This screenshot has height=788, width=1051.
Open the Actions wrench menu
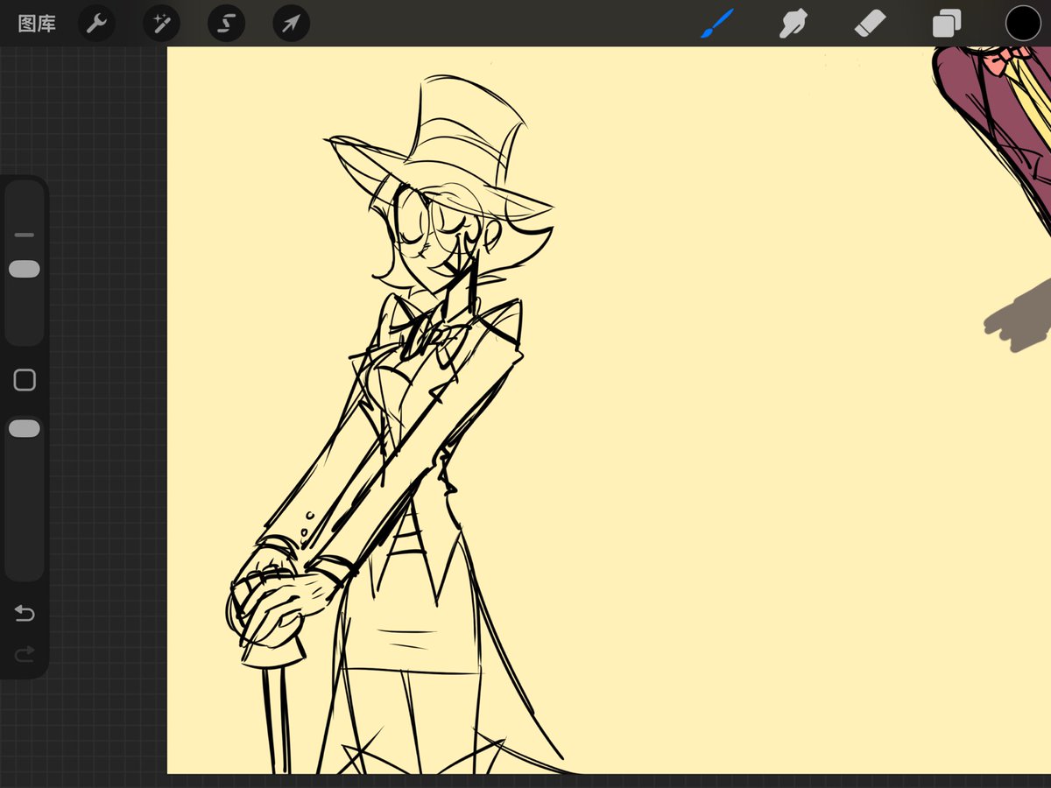click(96, 24)
